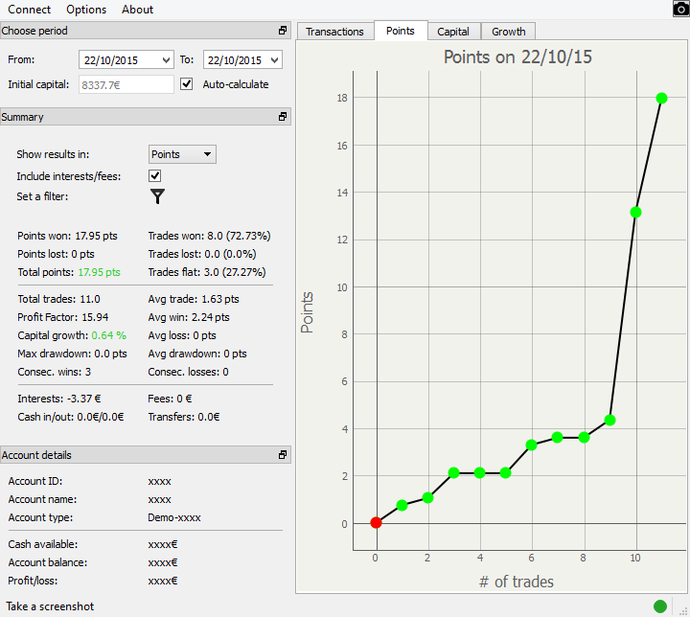Undock the Summary panel

tap(283, 117)
